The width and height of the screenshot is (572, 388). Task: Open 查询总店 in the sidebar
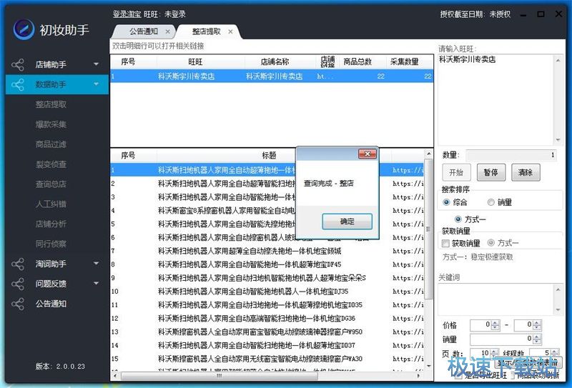(51, 184)
